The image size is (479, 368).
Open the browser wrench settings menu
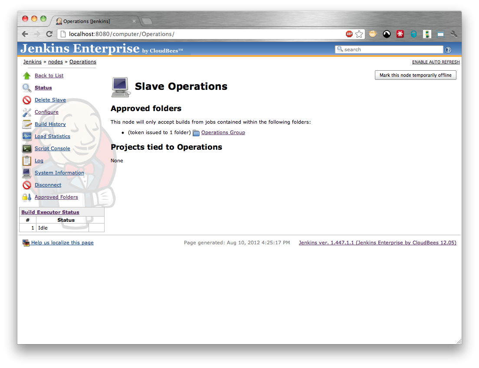pos(454,34)
